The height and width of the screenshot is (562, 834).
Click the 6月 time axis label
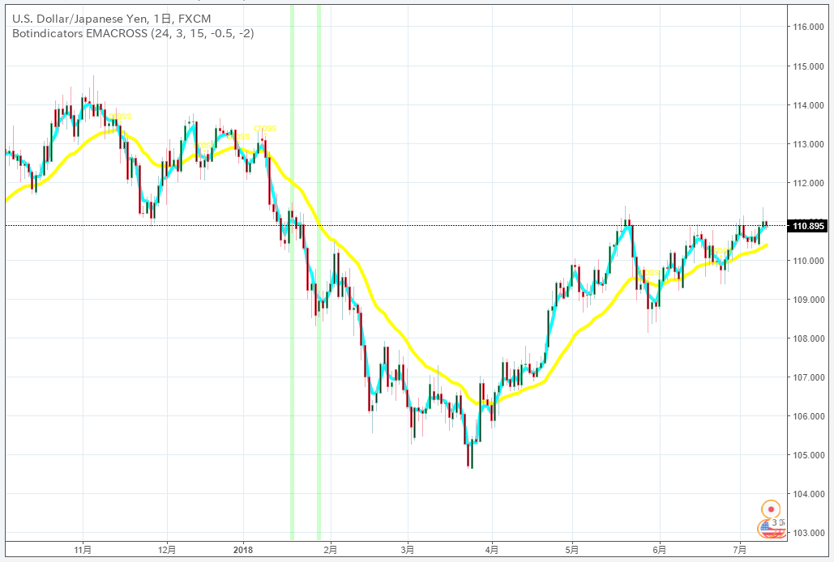coord(660,550)
